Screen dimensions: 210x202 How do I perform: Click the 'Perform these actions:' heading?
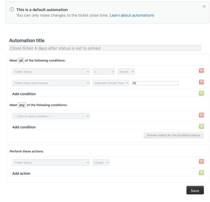point(27,151)
